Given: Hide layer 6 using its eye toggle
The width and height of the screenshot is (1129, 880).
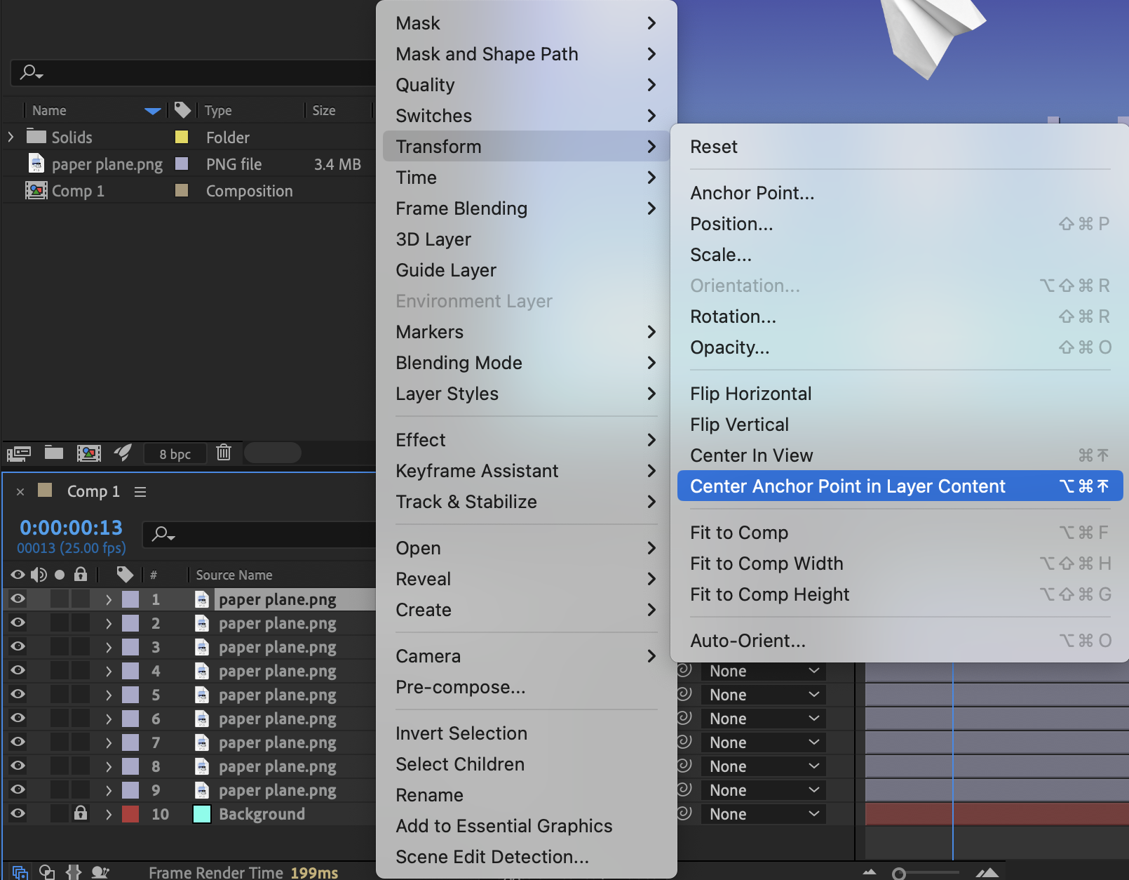Looking at the screenshot, I should (x=18, y=718).
